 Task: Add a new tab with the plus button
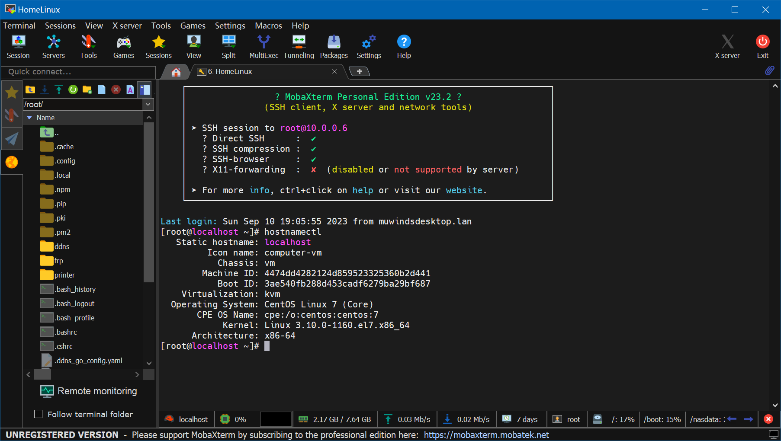tap(359, 71)
